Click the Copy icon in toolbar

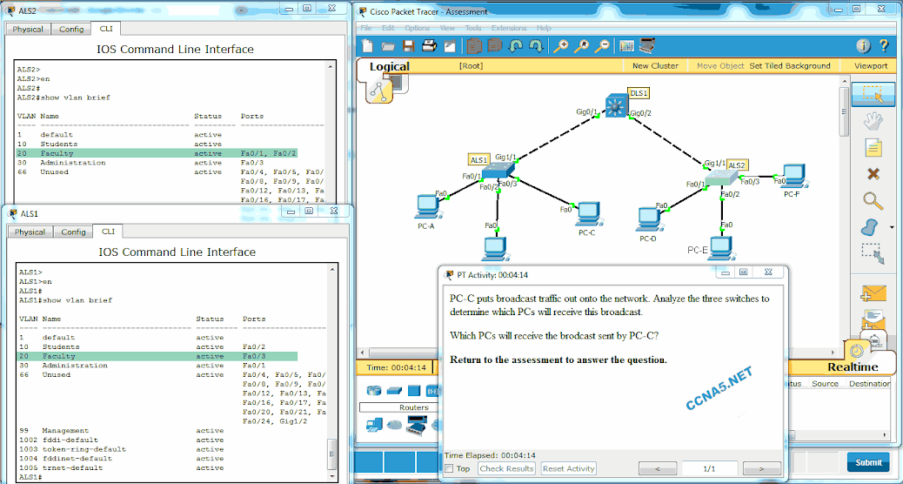pyautogui.click(x=474, y=46)
